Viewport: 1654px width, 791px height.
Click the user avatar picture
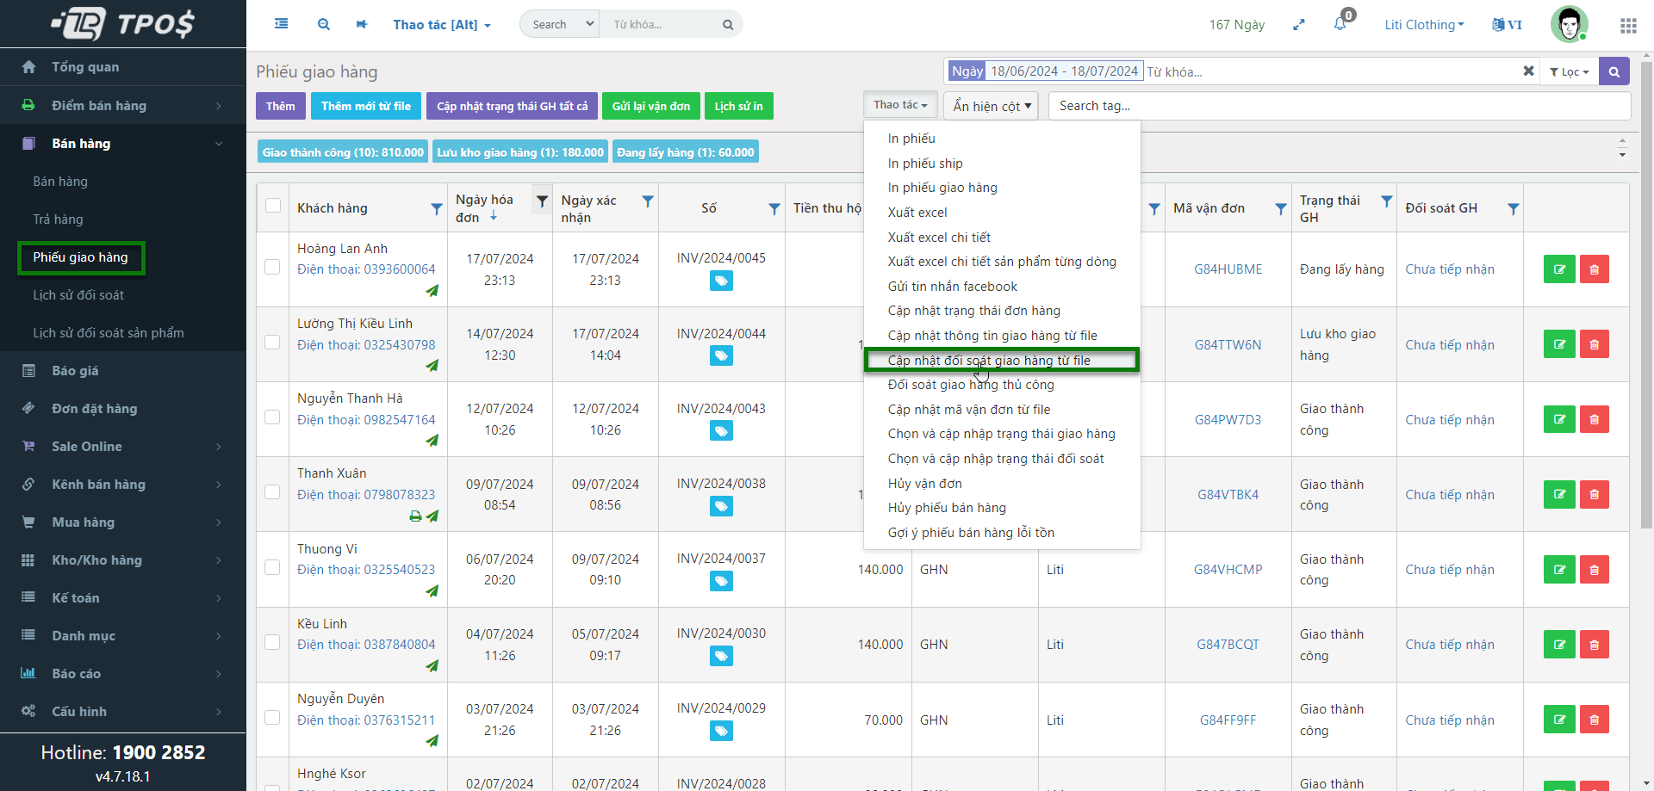[1570, 24]
